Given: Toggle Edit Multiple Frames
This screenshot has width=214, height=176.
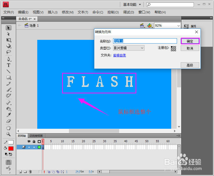Looking at the screenshot, I should tap(58, 172).
